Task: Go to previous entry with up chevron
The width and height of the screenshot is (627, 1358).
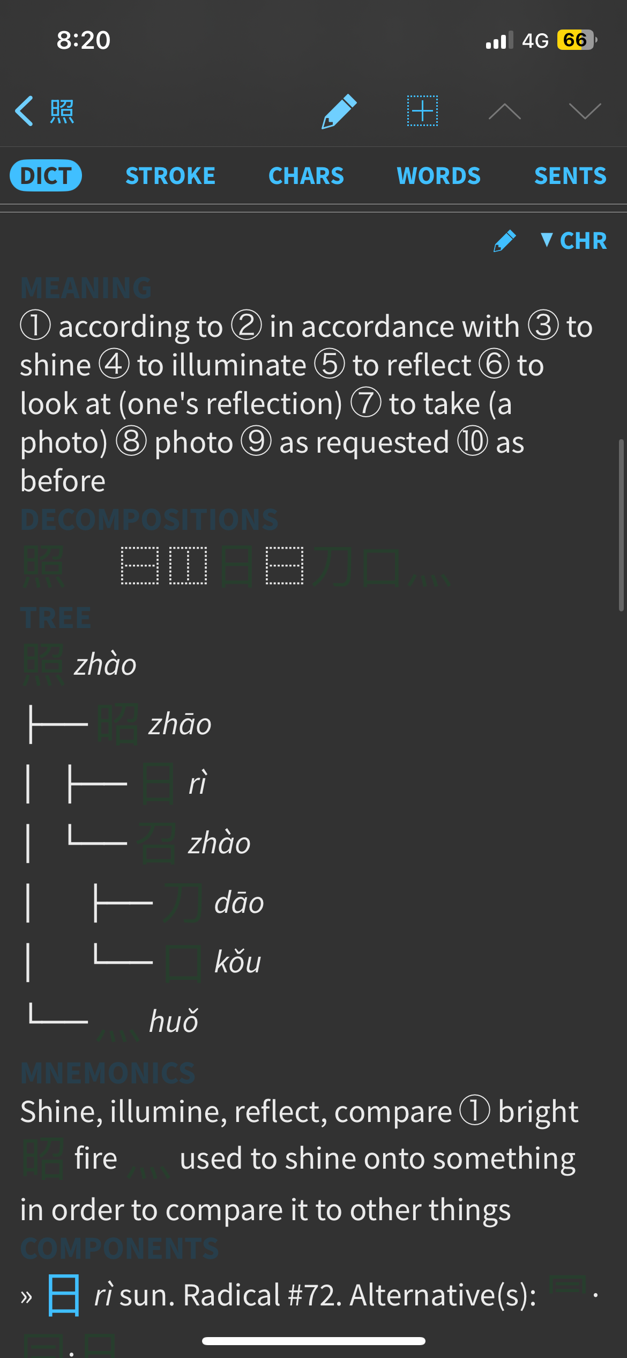Action: pyautogui.click(x=504, y=112)
